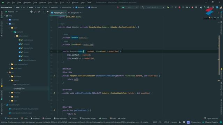Click the Expand All icon in Project panel
This screenshot has width=223, height=125.
pos(35,11)
